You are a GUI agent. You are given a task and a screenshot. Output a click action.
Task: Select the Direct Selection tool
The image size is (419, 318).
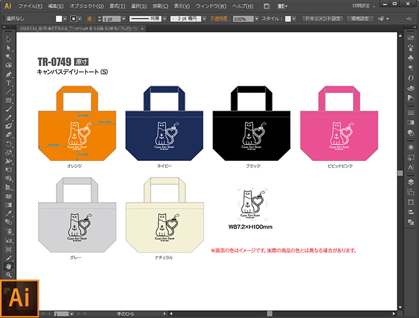9,48
